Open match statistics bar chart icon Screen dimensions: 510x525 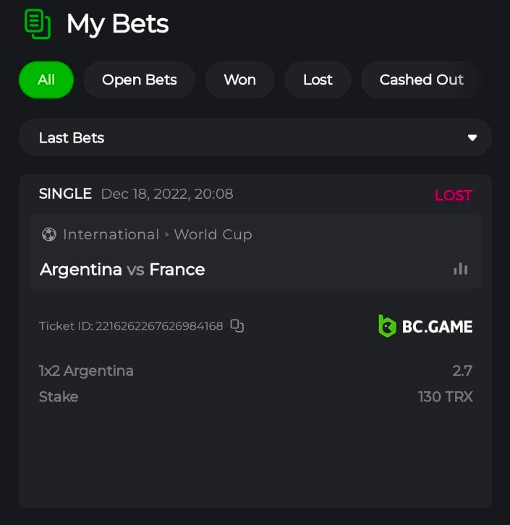460,269
